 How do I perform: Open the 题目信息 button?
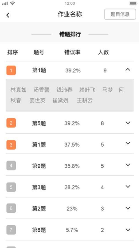[120, 14]
